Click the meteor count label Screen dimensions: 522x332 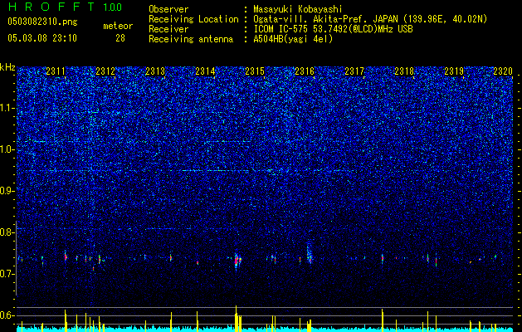click(x=118, y=26)
